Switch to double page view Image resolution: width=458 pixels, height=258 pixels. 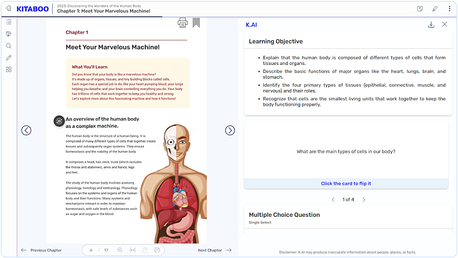pos(157,250)
